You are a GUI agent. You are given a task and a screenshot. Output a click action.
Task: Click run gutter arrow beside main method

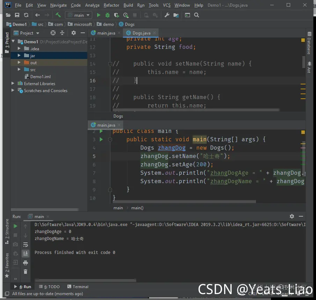pyautogui.click(x=101, y=139)
